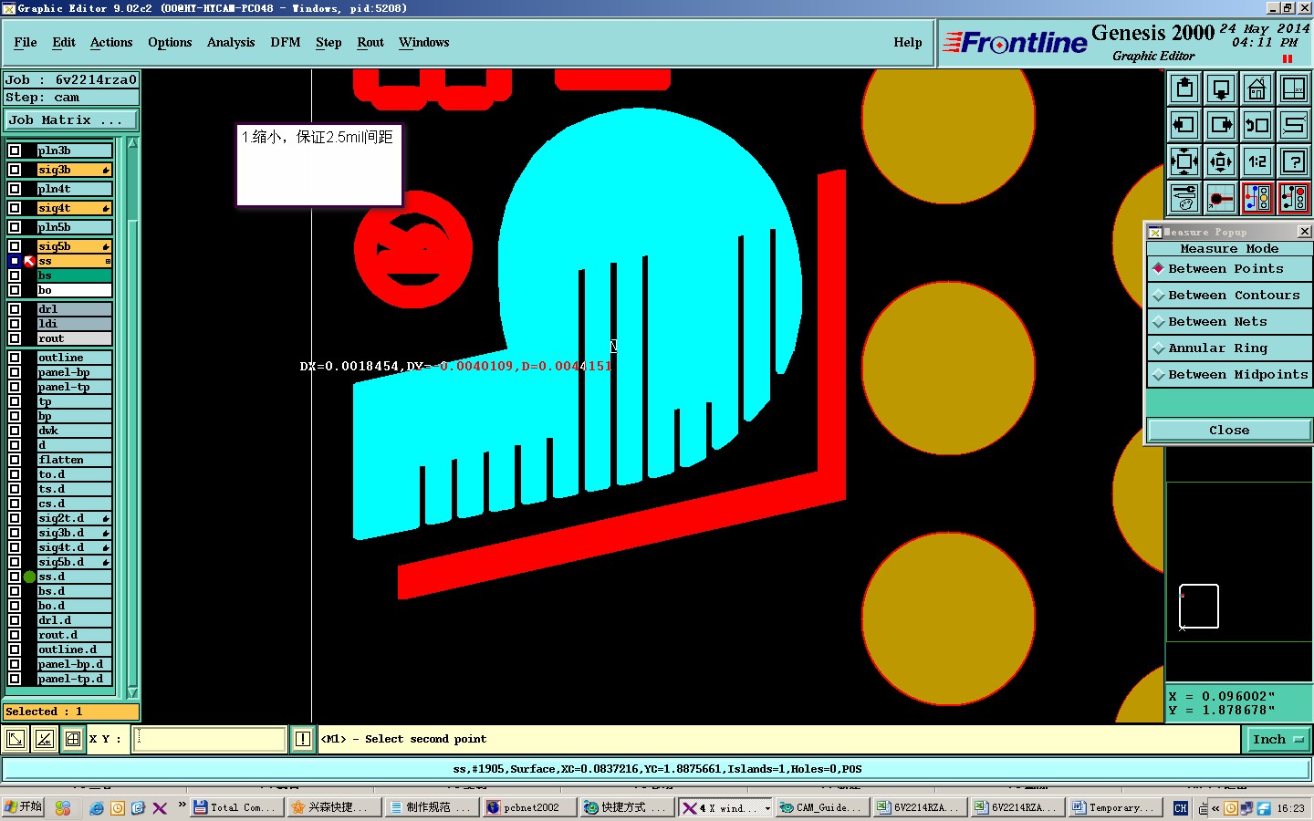Open the Help menu

[x=908, y=43]
